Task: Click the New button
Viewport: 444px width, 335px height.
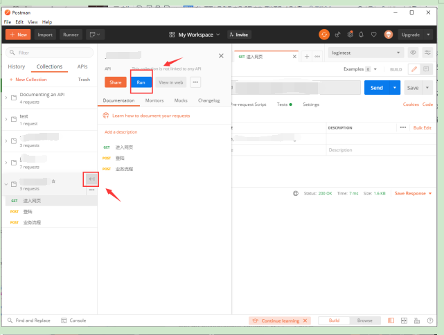Action: click(18, 35)
